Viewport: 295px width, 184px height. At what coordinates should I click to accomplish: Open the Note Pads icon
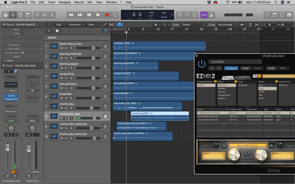[x=275, y=15]
